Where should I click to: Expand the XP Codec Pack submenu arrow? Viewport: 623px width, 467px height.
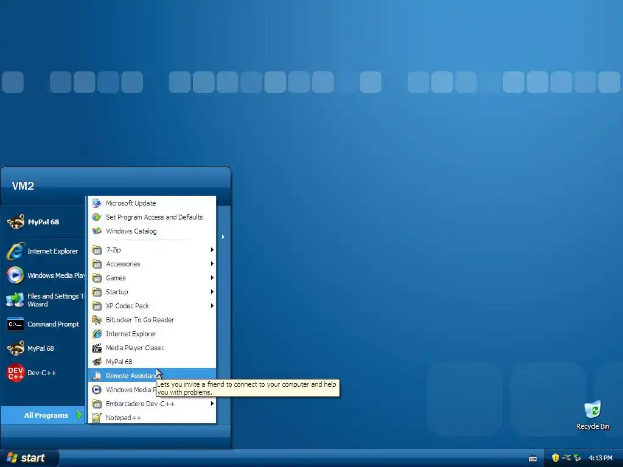tap(212, 305)
